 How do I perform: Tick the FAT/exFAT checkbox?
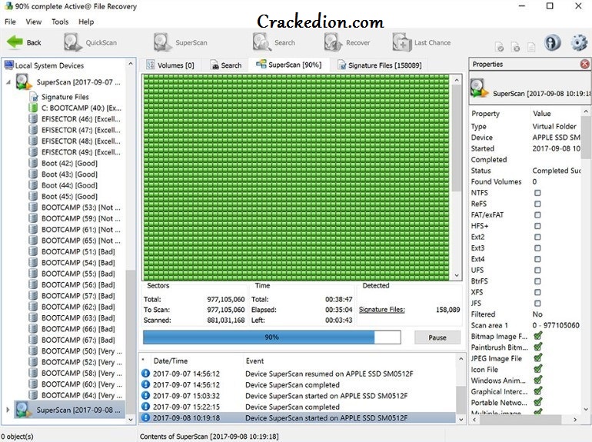(537, 214)
